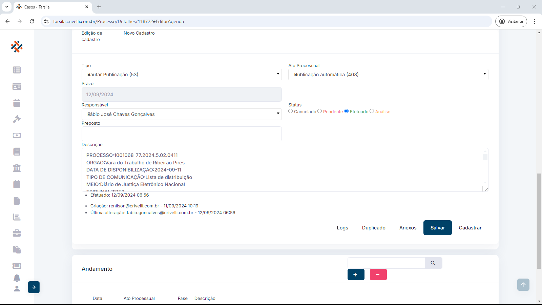This screenshot has width=542, height=305.
Task: Click the gavel icon in sidebar
Action: point(17,119)
